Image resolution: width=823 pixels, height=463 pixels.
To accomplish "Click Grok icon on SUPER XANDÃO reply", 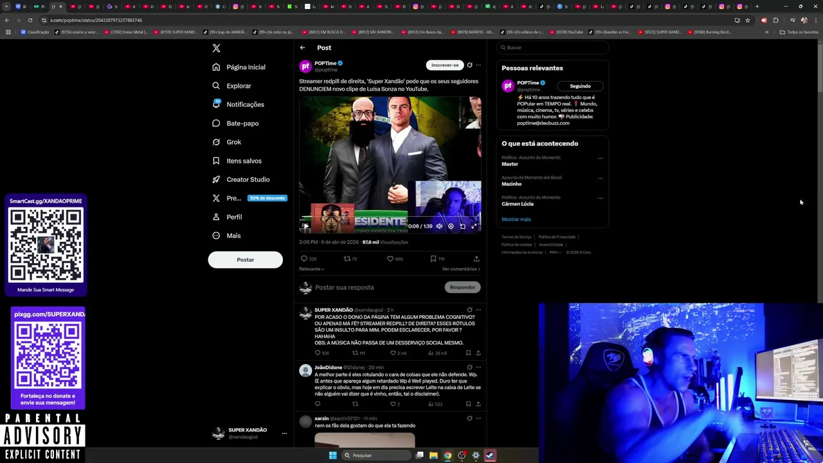I will pyautogui.click(x=469, y=310).
